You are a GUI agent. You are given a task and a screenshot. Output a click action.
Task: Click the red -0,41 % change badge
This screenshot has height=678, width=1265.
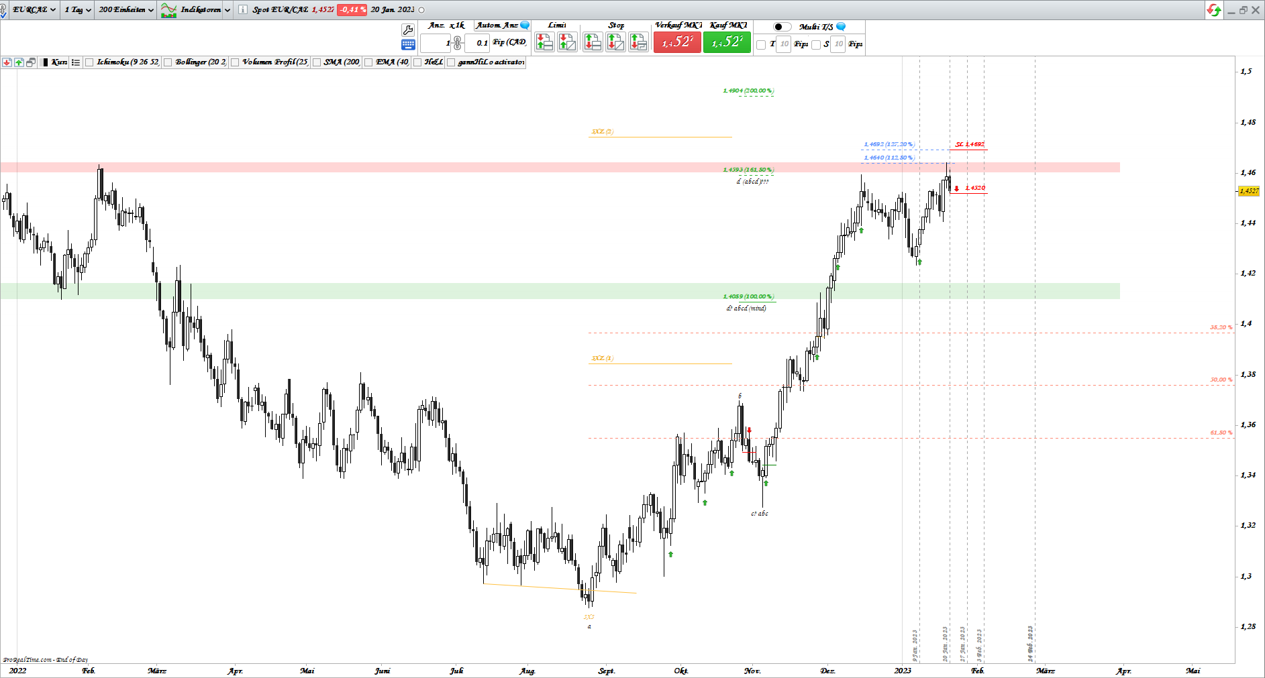coord(352,10)
